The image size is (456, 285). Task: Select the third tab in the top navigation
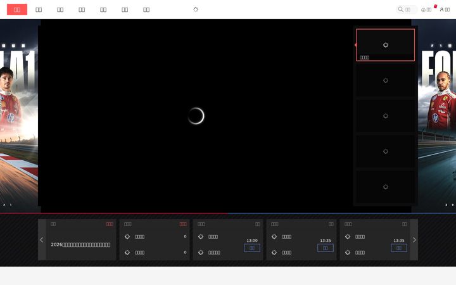[60, 9]
